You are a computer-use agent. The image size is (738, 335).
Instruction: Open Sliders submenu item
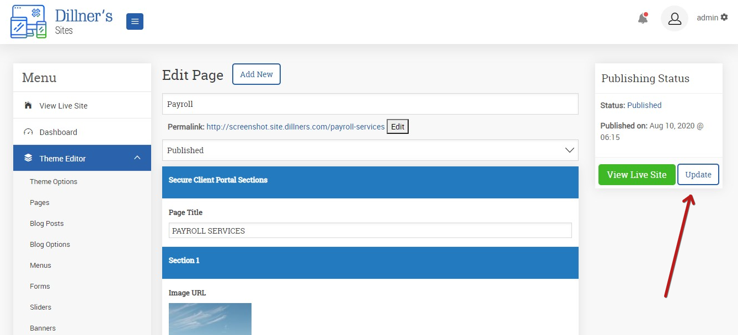41,307
